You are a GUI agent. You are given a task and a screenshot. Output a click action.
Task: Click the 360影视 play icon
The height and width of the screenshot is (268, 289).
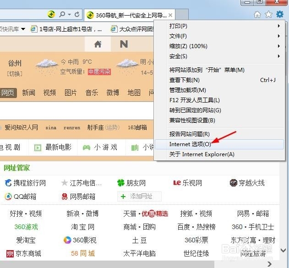(67, 240)
